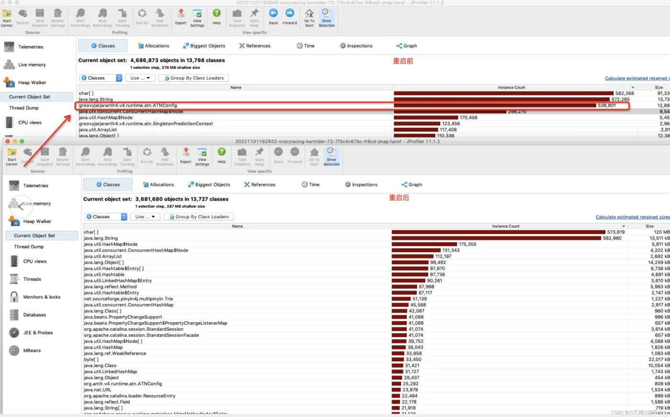Select java.net.URL row in bottom window
The image size is (670, 417).
(x=377, y=390)
